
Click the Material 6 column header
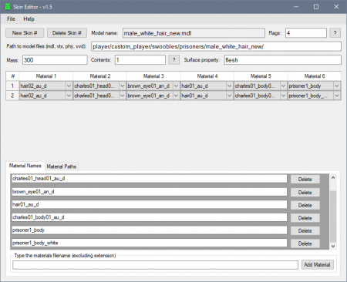(315, 76)
